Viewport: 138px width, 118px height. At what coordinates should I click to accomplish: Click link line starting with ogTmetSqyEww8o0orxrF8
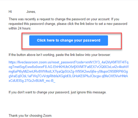coord(69,67)
